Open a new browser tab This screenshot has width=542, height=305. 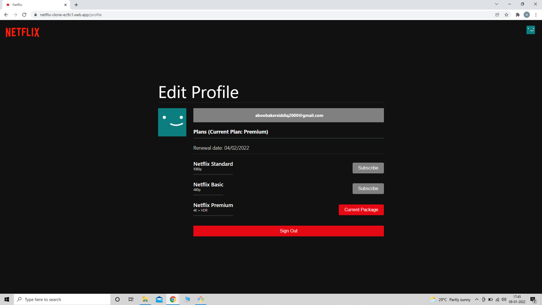76,5
